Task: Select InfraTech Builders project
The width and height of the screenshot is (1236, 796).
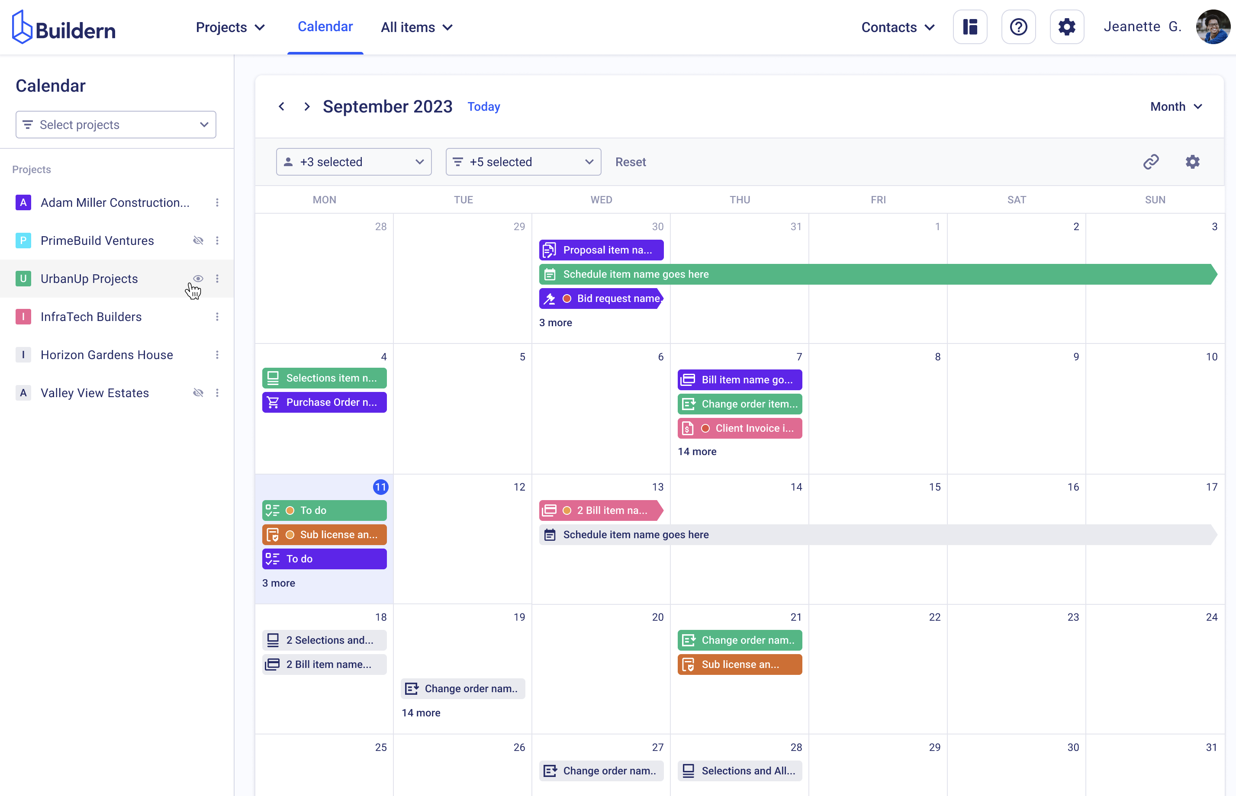Action: (x=91, y=317)
